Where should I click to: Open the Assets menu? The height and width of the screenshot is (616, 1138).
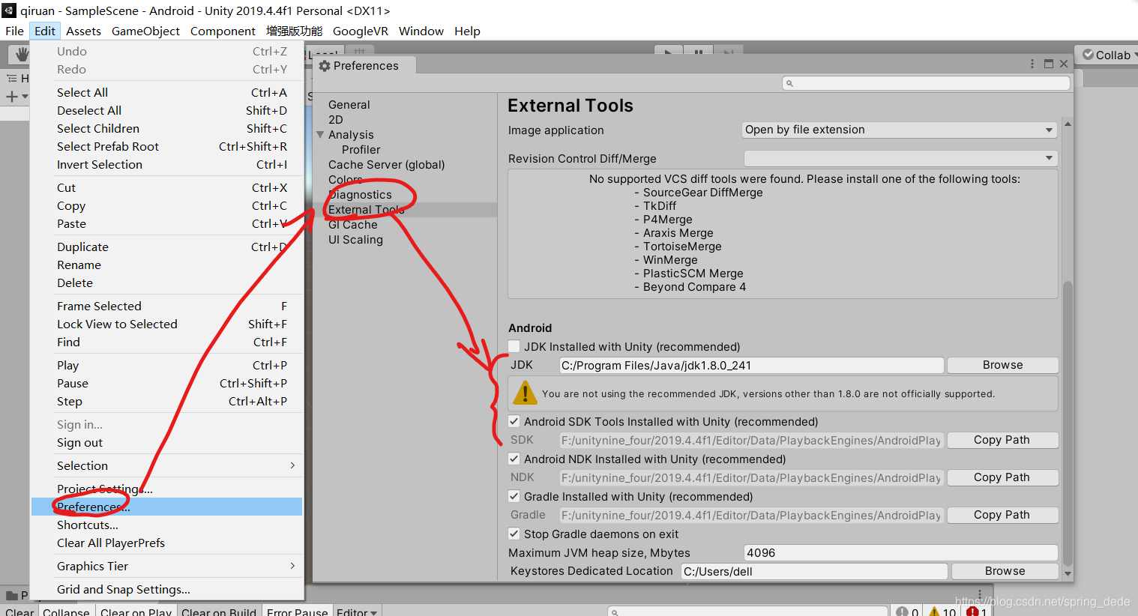click(x=83, y=31)
